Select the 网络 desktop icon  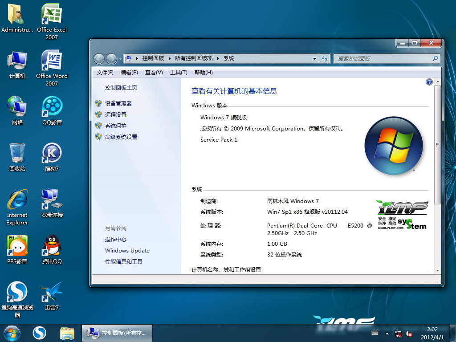[17, 110]
